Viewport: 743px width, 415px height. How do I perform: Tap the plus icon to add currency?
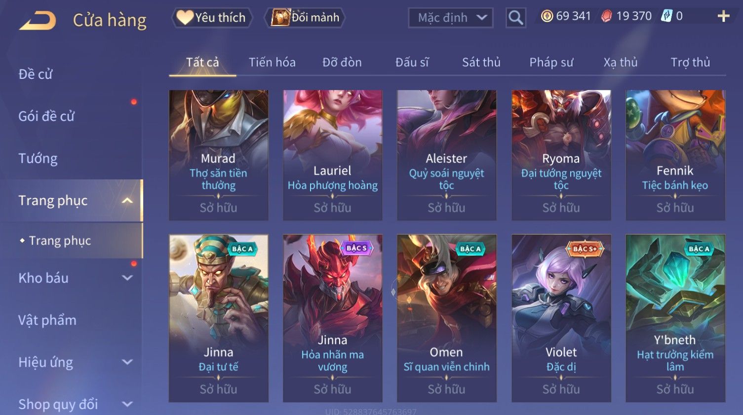pos(723,16)
